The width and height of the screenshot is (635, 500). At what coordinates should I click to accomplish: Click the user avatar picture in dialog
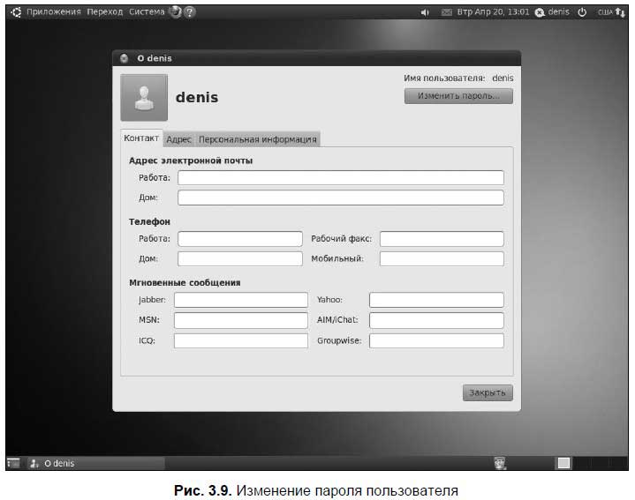(x=143, y=97)
